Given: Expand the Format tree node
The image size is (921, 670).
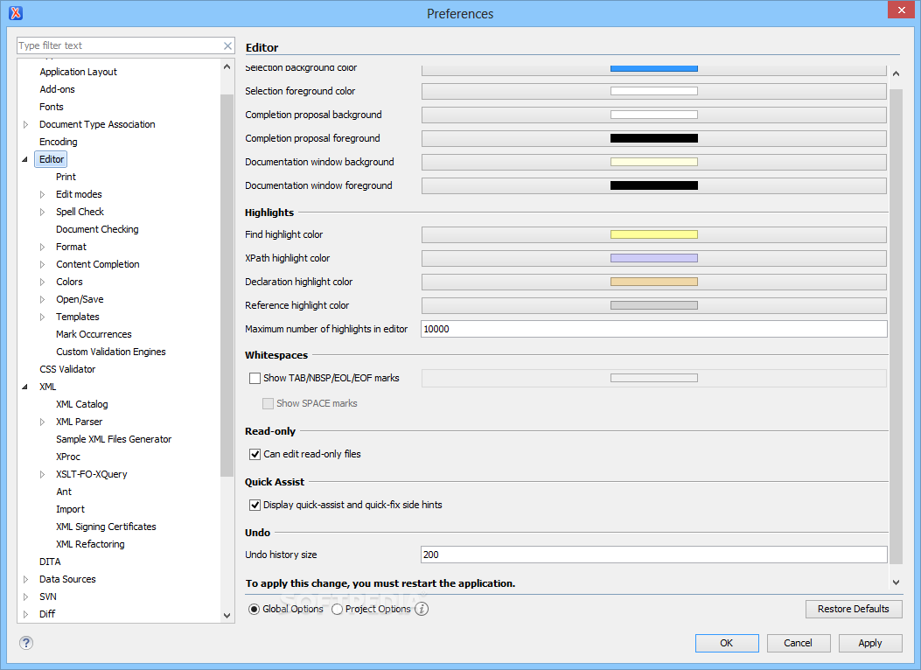Looking at the screenshot, I should point(42,247).
